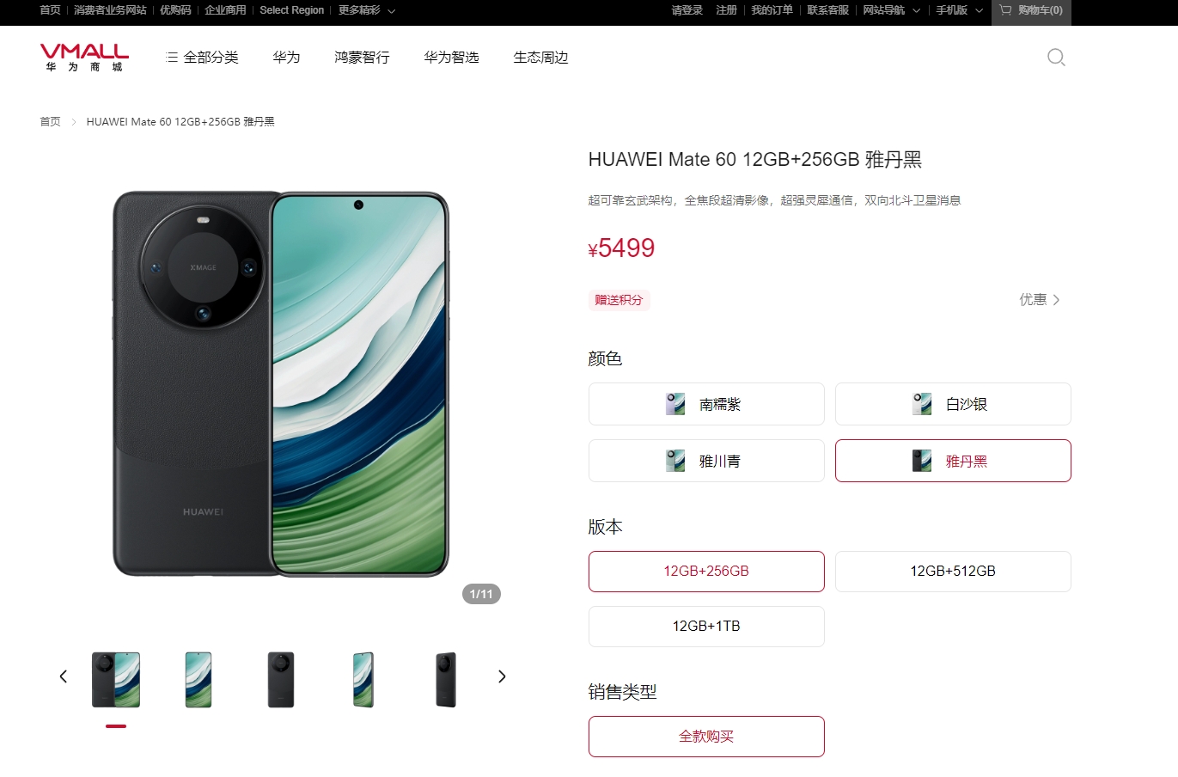1178x777 pixels.
Task: Expand the 更多精彩 dropdown
Action: (x=367, y=11)
